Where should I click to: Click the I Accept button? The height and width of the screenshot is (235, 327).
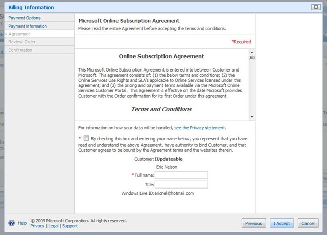tap(282, 223)
